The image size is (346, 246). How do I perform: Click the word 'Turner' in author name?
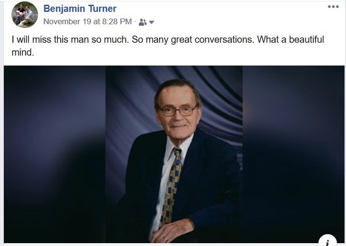pyautogui.click(x=102, y=9)
